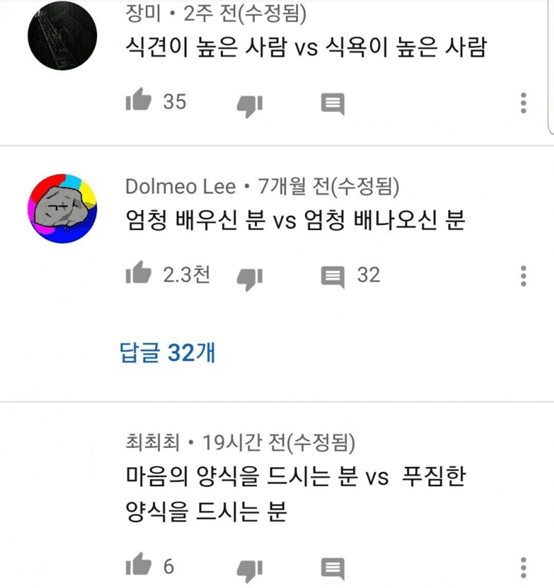This screenshot has height=588, width=554.
Task: Reply to 장미's comment using the speech bubble icon
Action: (332, 104)
